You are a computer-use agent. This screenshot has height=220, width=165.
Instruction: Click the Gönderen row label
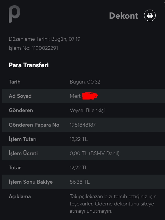(21, 110)
